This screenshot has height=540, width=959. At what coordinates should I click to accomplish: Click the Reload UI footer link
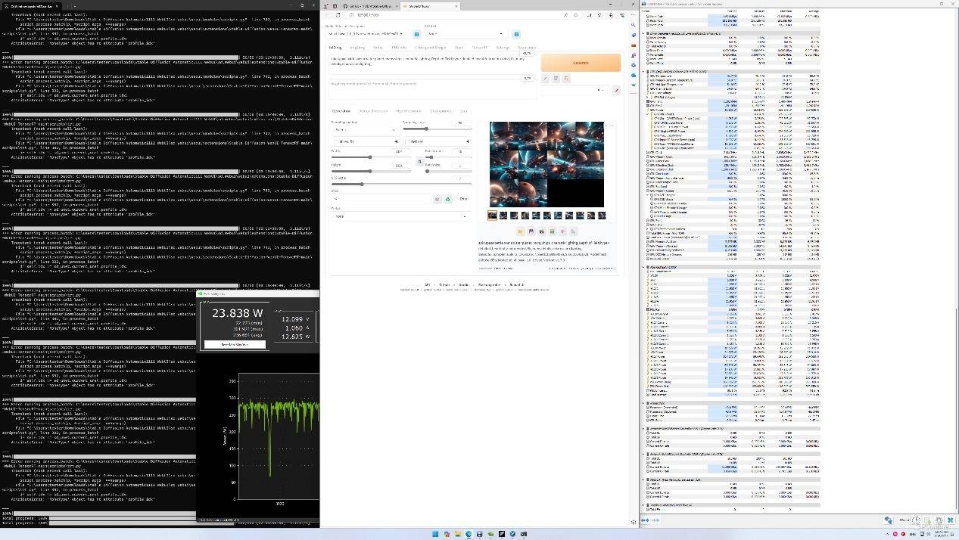516,285
